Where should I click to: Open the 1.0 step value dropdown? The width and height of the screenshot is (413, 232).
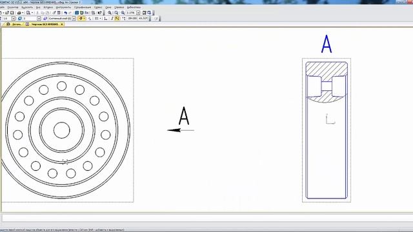click(14, 19)
